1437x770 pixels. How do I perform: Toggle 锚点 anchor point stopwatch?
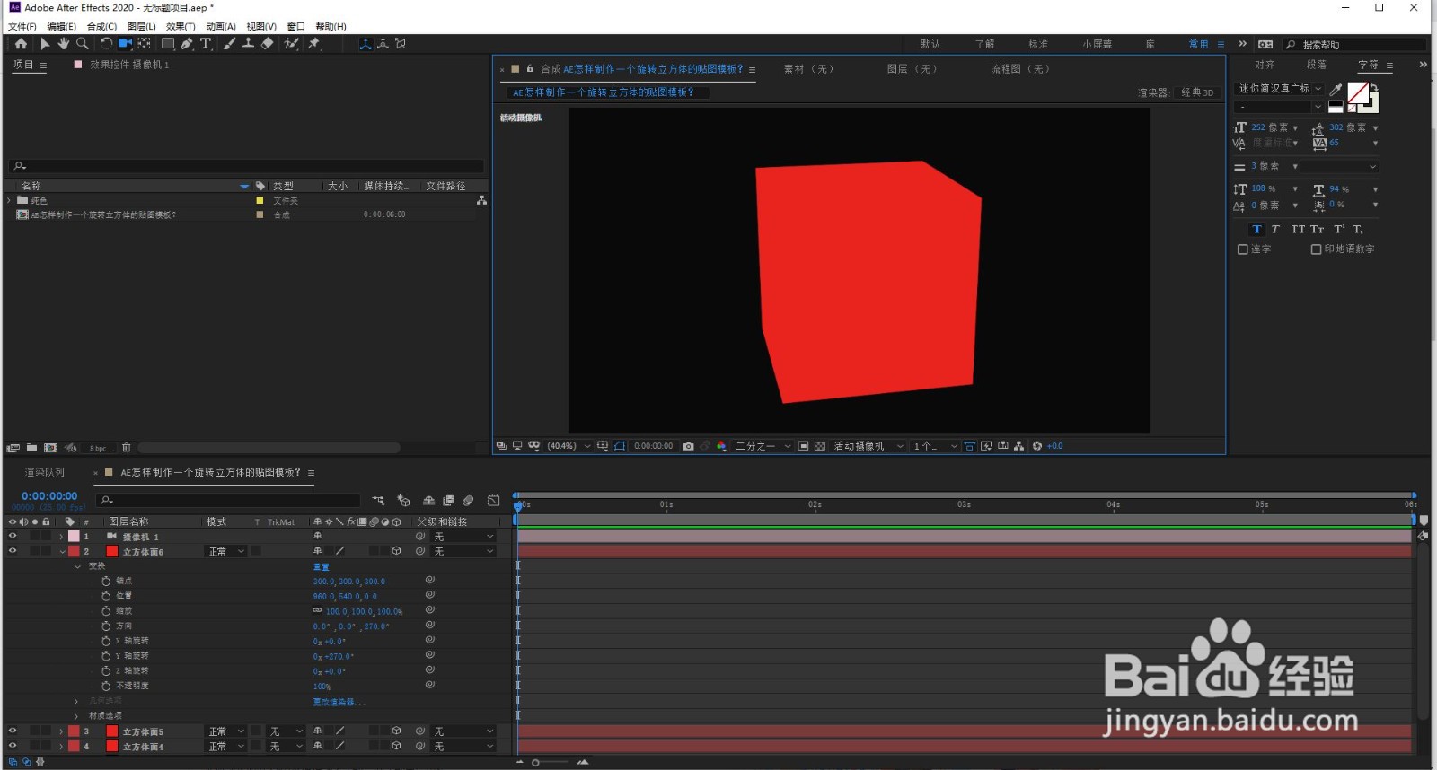click(106, 581)
